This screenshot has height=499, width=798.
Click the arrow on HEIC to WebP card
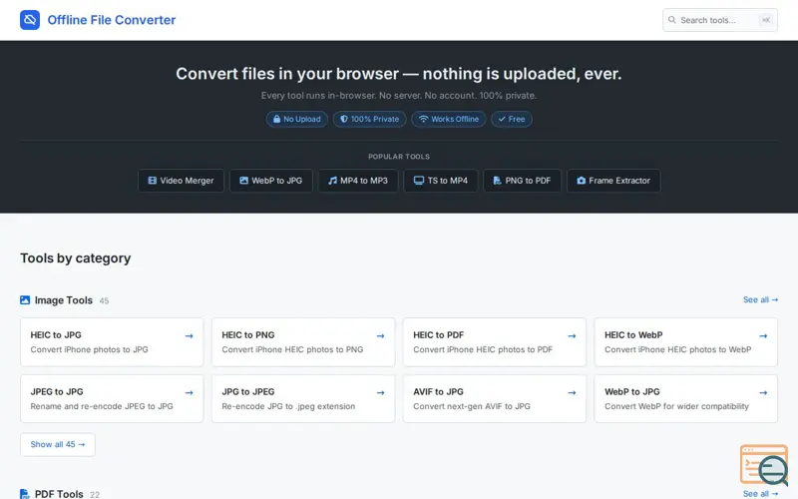(763, 336)
